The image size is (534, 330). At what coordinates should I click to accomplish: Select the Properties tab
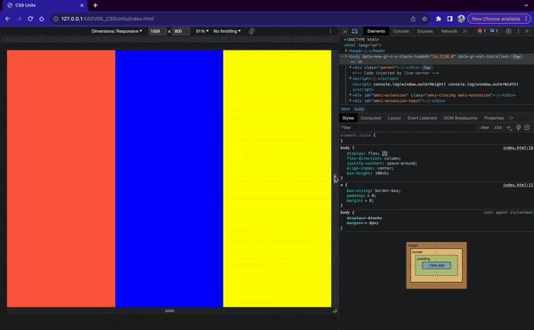(x=493, y=118)
